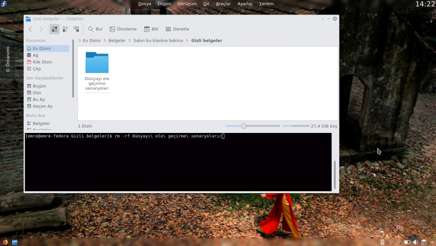This screenshot has height=246, width=436.
Task: Expand arrow before Gizli belgeler breadcrumb
Action: tap(187, 40)
